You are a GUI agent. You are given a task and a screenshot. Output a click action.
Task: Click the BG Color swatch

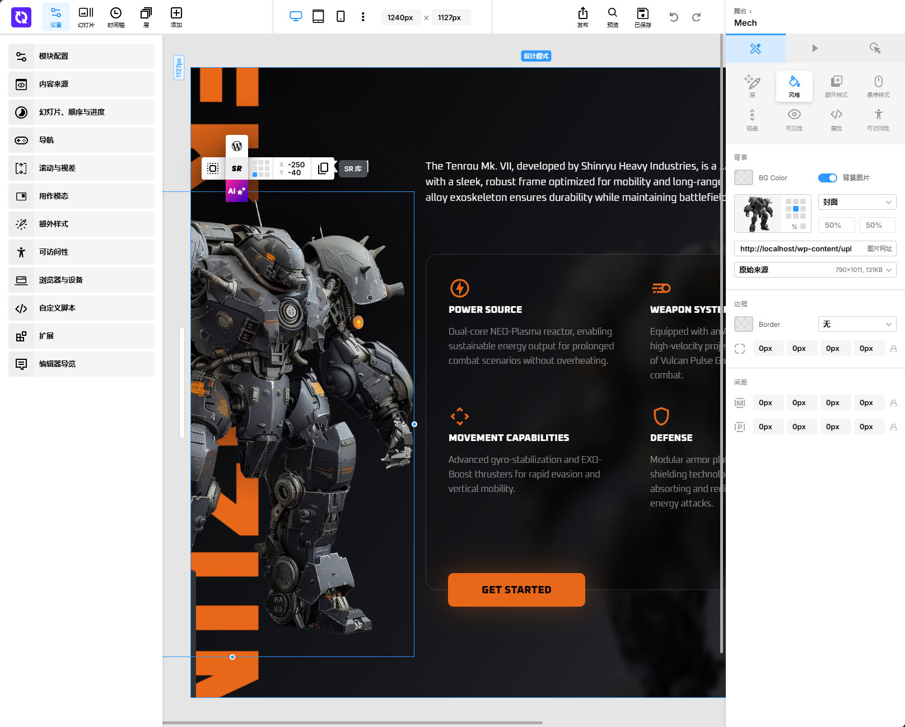744,178
